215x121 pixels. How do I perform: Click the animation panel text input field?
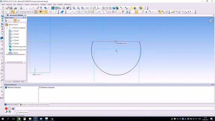[114, 109]
